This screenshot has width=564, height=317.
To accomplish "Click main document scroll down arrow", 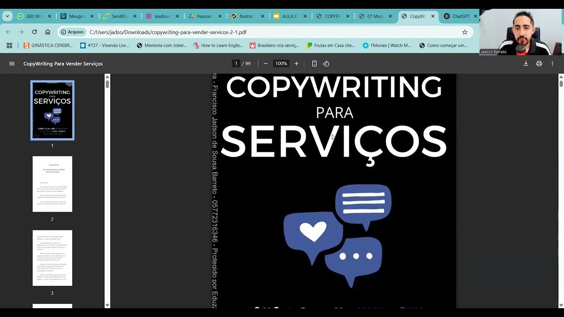I will pyautogui.click(x=561, y=305).
